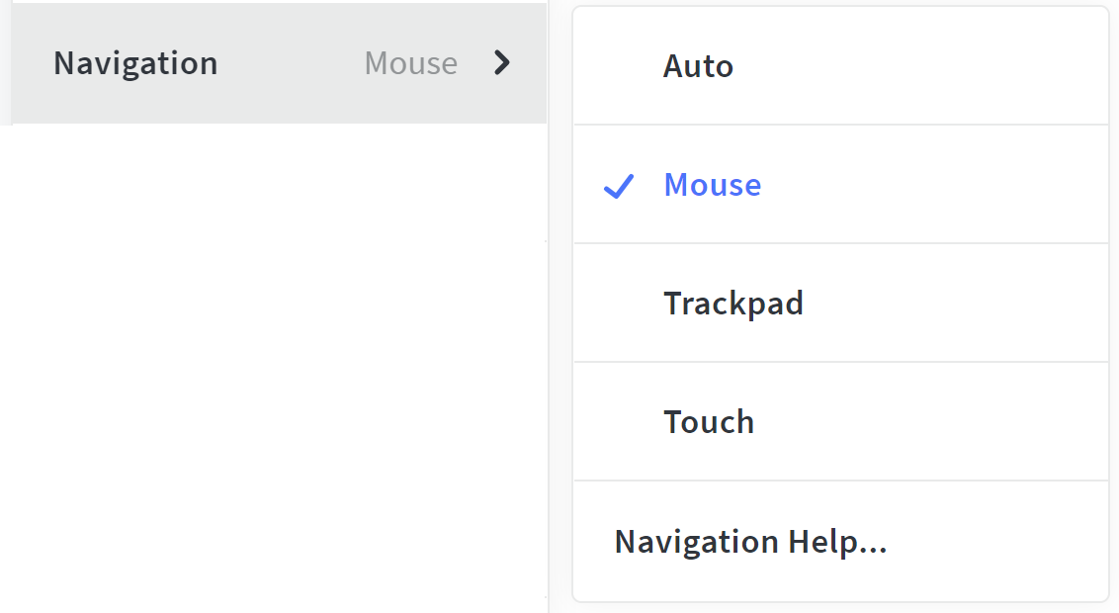The height and width of the screenshot is (613, 1119).
Task: Switch navigation mode to Touch
Action: [x=709, y=422]
